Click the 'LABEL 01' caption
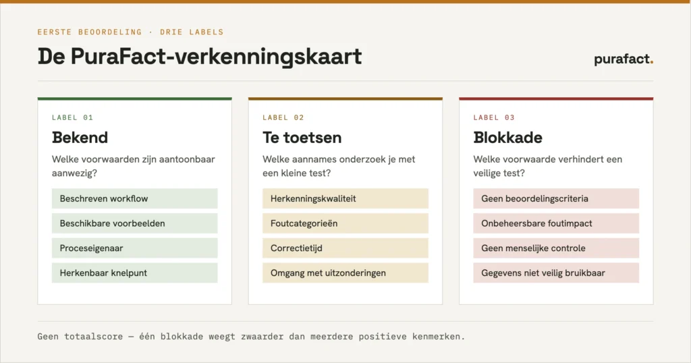Viewport: 691px width, 363px height. pyautogui.click(x=72, y=117)
